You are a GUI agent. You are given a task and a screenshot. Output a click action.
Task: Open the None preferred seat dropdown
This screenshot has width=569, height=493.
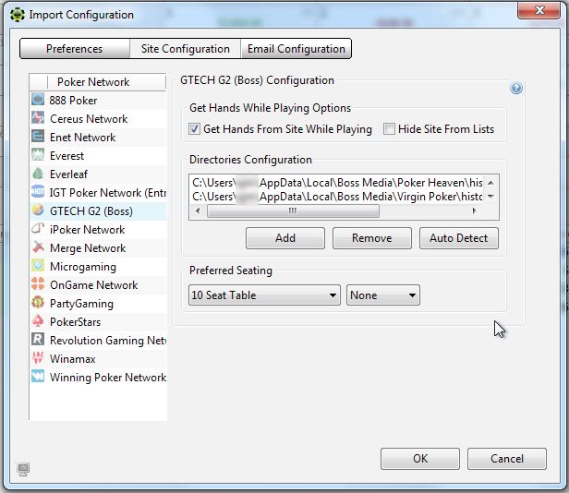click(383, 295)
